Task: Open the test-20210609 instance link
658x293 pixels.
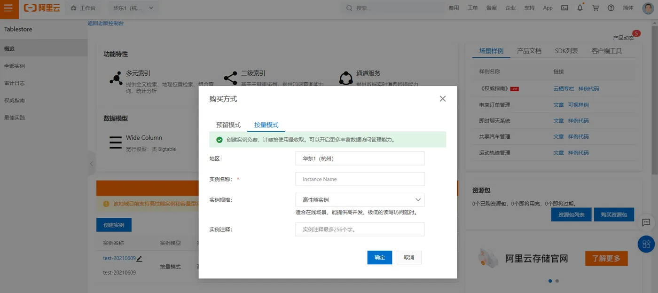Action: click(119, 258)
